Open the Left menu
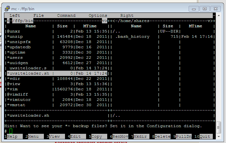226x143 pixels. pyautogui.click(x=15, y=15)
